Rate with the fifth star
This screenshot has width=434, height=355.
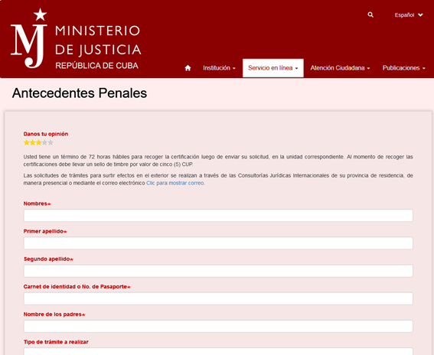coord(51,143)
